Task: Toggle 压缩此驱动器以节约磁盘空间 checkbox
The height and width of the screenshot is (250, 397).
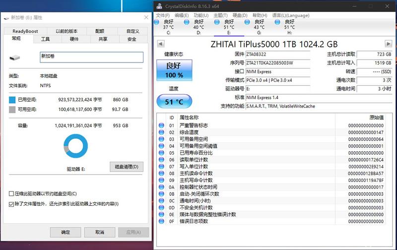Action: point(11,193)
